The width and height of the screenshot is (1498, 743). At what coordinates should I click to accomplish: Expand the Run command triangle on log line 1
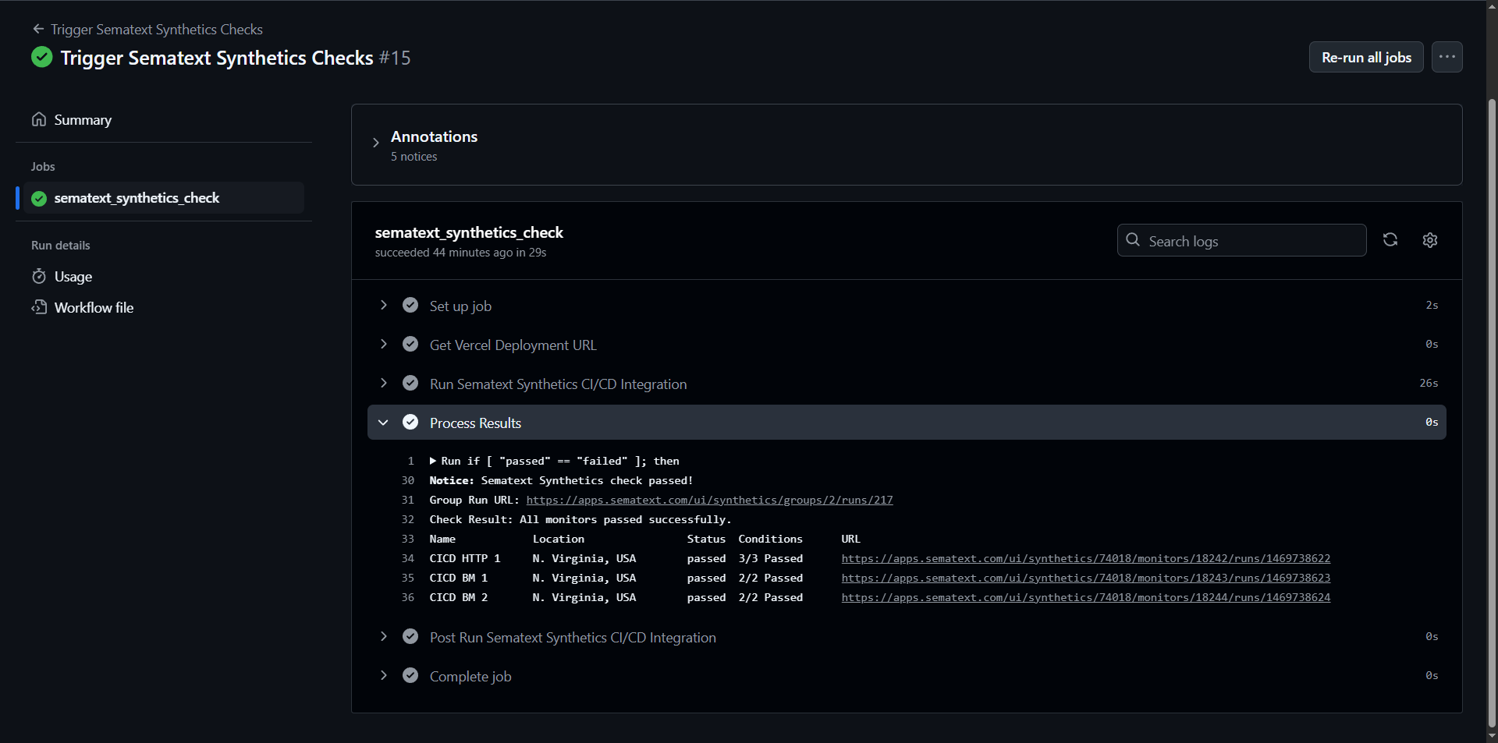pyautogui.click(x=433, y=461)
